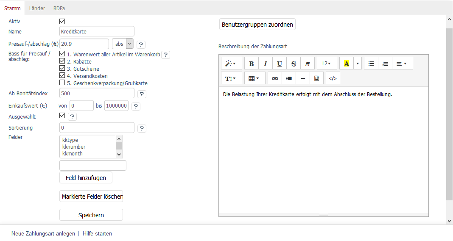Click the eraser remove-formatting icon
The image size is (453, 241).
[308, 64]
